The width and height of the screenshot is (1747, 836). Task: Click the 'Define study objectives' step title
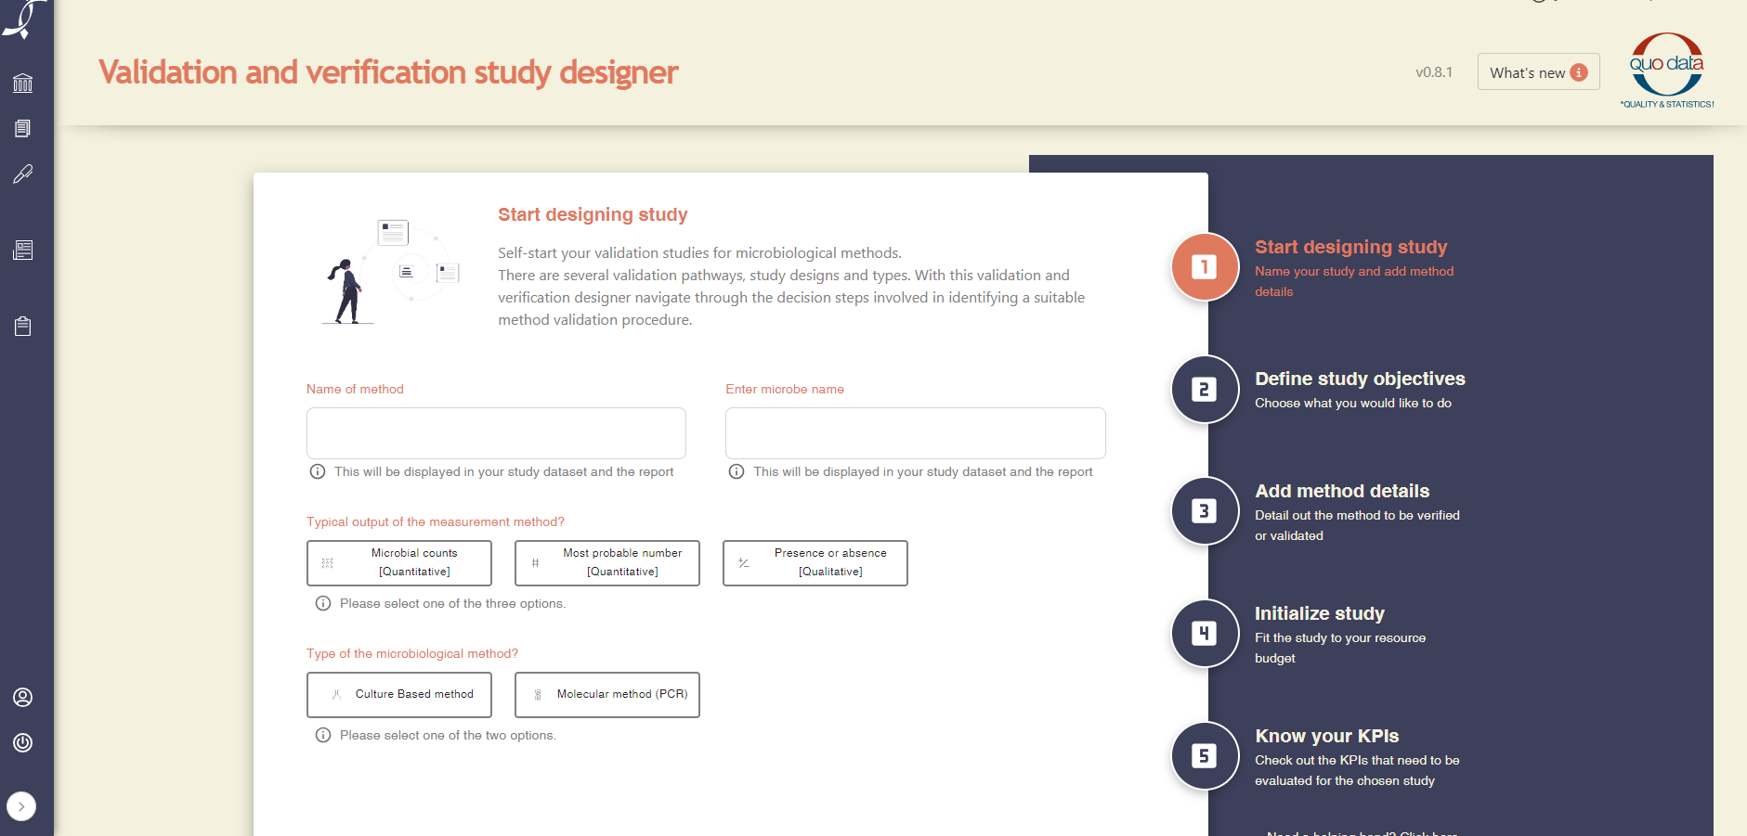1360,379
